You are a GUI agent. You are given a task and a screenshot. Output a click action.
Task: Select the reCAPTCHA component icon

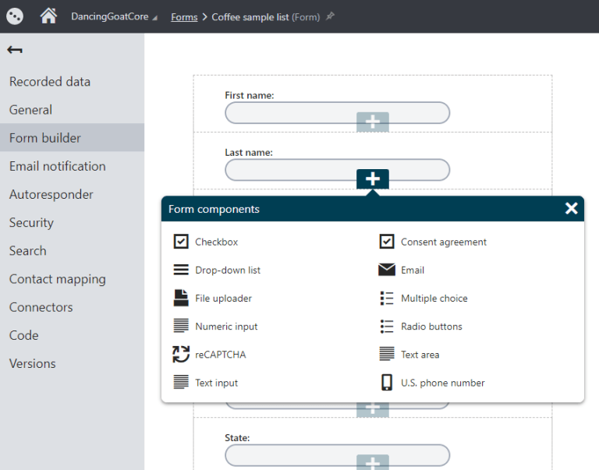[181, 354]
